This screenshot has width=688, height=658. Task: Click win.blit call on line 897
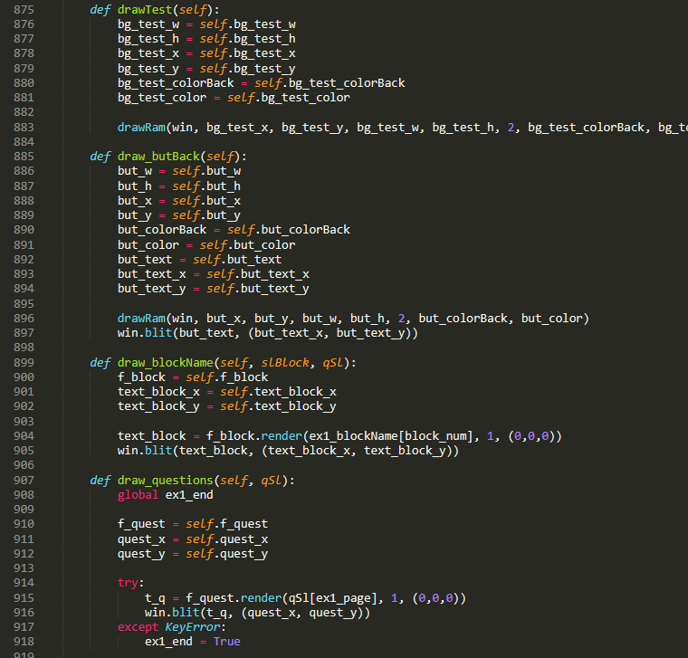click(x=145, y=332)
